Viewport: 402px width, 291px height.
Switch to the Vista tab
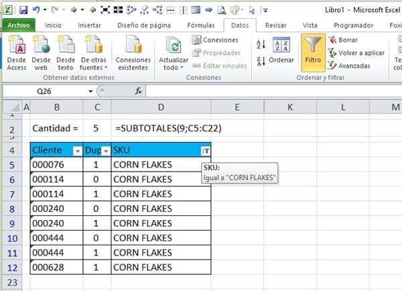[310, 25]
